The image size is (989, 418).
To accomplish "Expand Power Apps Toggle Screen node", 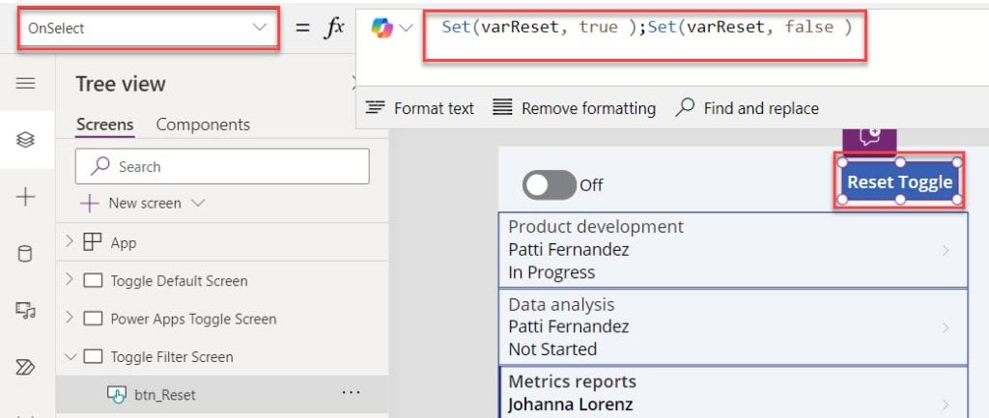I will (70, 318).
